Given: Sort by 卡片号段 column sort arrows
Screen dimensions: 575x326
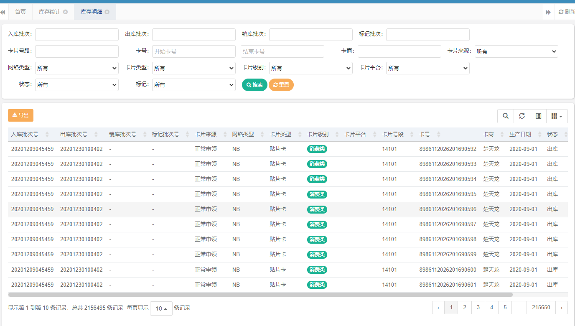Looking at the screenshot, I should [x=412, y=135].
